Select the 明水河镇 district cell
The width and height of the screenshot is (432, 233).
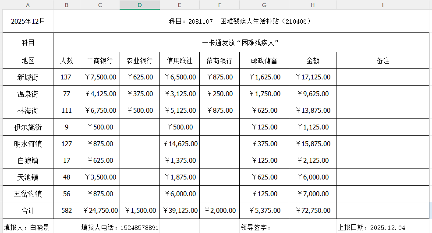click(28, 144)
